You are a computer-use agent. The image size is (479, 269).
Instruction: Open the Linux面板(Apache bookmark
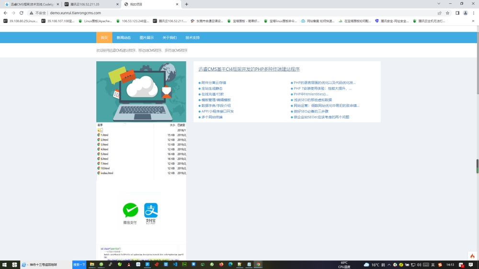(x=95, y=21)
